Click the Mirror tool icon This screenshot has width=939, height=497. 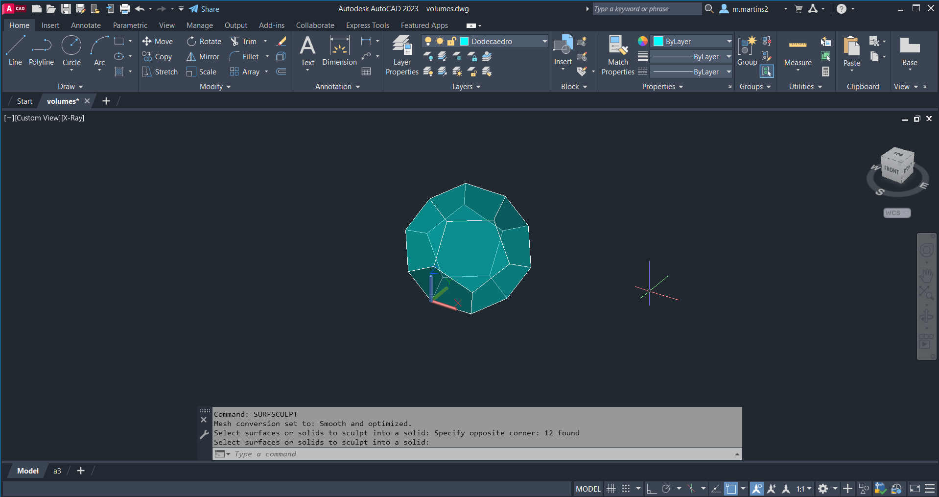click(191, 57)
